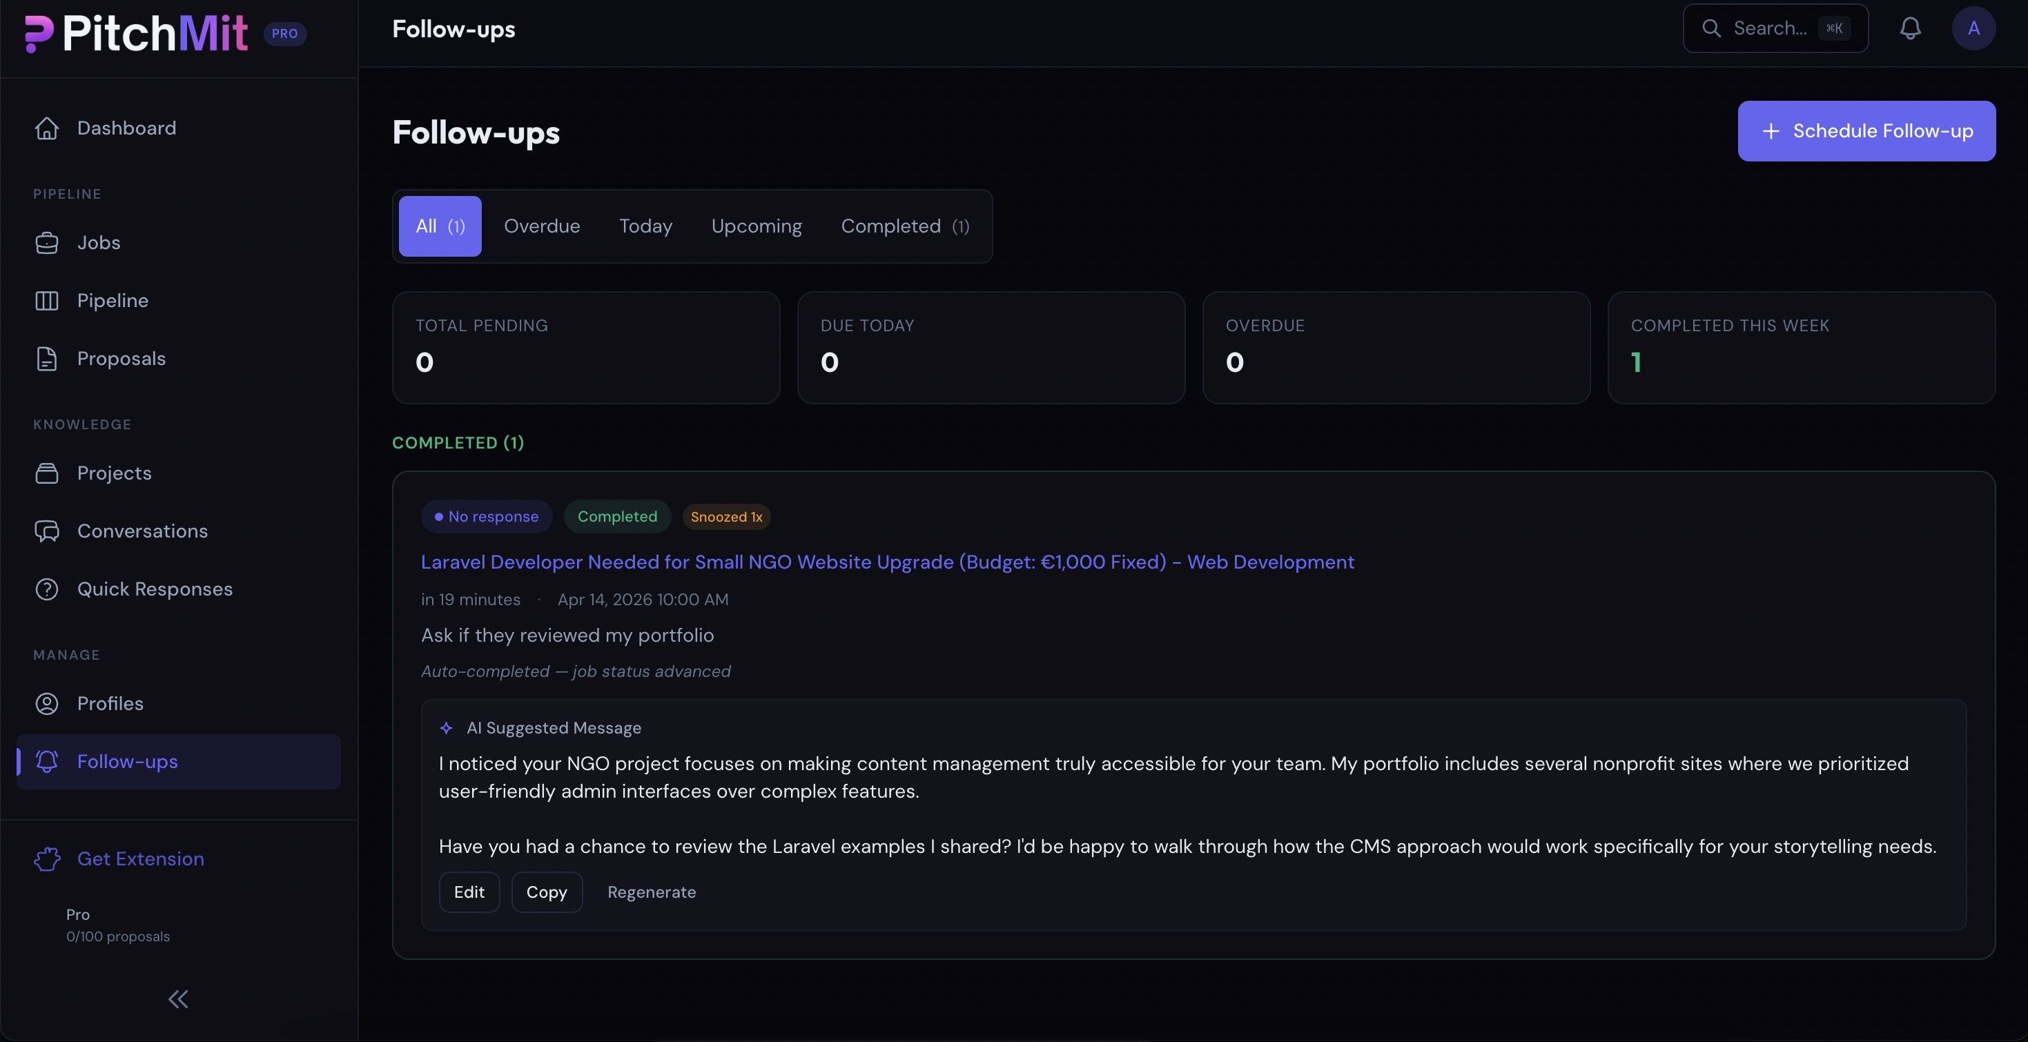
Task: Collapse the sidebar with double chevron
Action: pyautogui.click(x=178, y=999)
